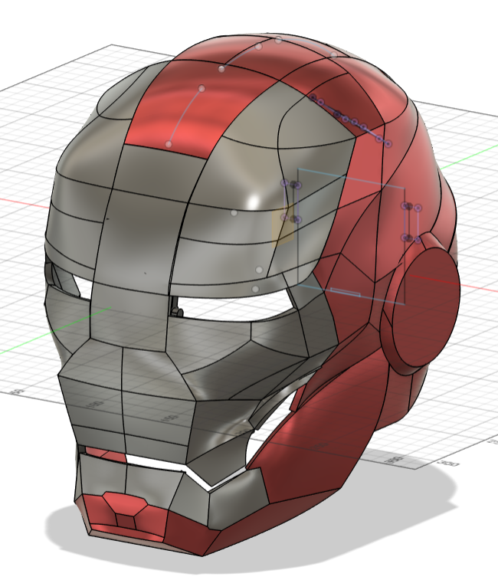Select the small rectangle sketch near ear disc
Viewport: 498px width, 580px height.
point(346,292)
